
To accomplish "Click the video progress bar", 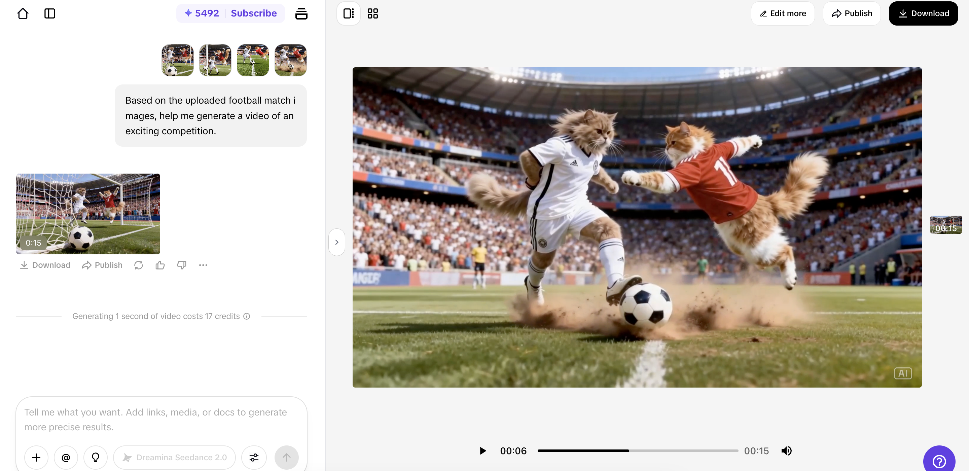I will (x=637, y=451).
